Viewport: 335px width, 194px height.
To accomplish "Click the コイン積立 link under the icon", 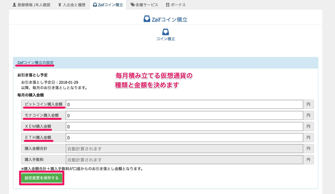I will tap(166, 39).
